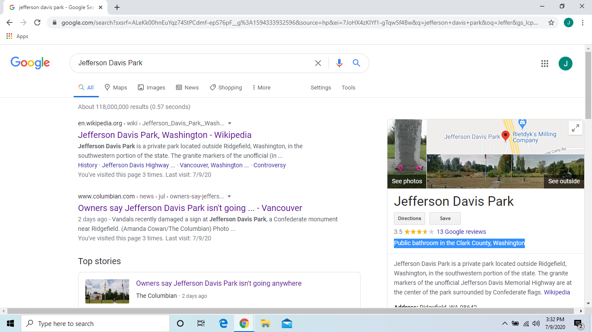Open See photos thumbnail
Image resolution: width=592 pixels, height=332 pixels.
click(407, 154)
